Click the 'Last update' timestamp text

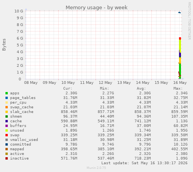pos(144,163)
